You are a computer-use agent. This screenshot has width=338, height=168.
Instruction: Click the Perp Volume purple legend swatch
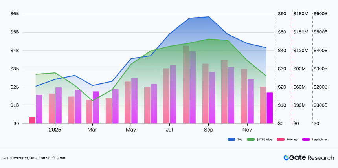pyautogui.click(x=306, y=139)
